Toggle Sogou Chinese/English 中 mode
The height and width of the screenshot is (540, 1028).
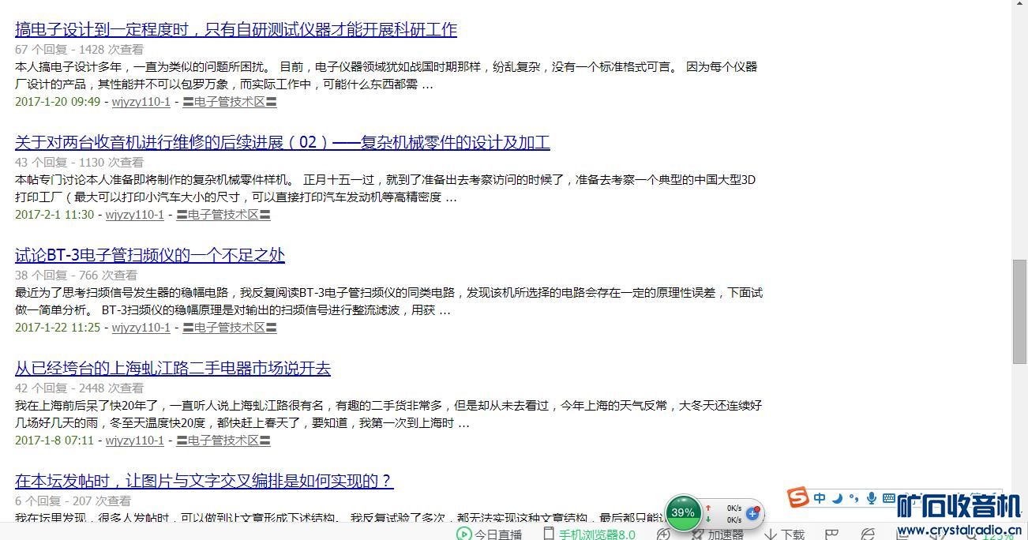pos(820,498)
